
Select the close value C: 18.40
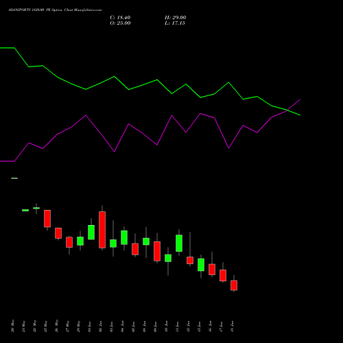[x=120, y=18]
